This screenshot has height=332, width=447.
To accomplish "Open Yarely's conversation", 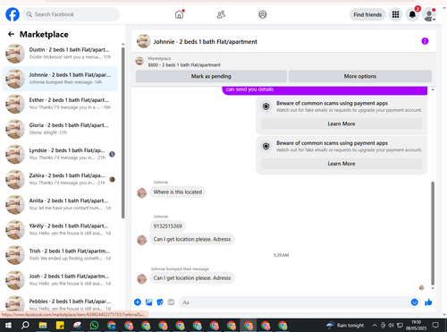I will (60, 229).
